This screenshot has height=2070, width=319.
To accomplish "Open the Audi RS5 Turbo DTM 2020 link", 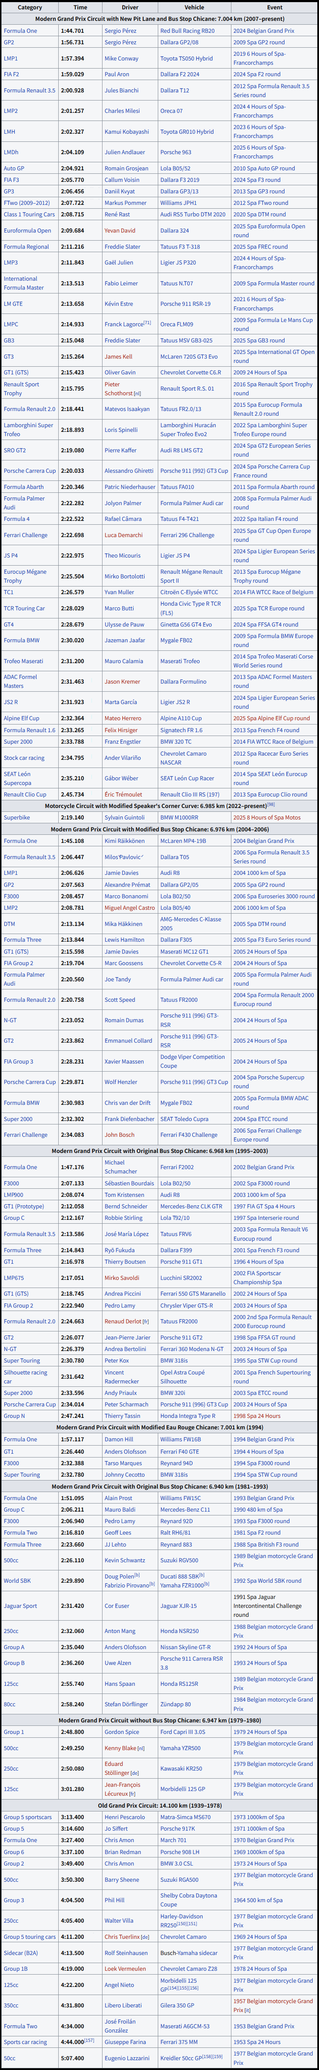I will [192, 215].
